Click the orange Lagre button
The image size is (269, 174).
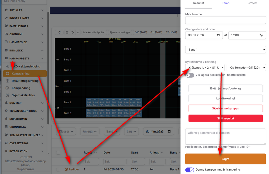pyautogui.click(x=225, y=159)
